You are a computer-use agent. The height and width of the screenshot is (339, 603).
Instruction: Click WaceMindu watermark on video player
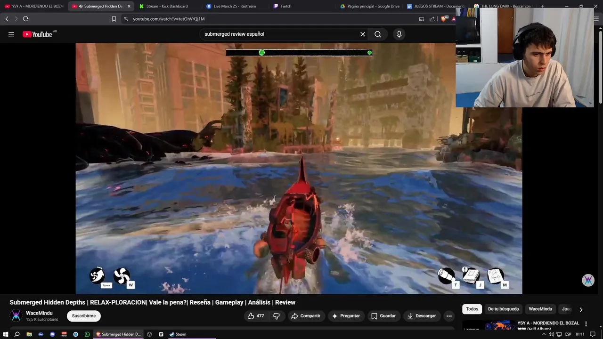[x=588, y=280]
